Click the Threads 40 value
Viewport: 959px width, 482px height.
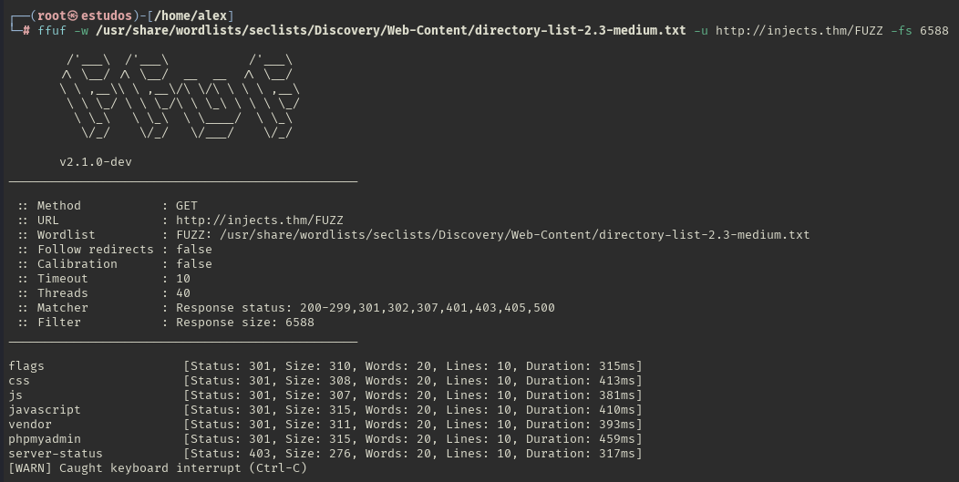183,293
